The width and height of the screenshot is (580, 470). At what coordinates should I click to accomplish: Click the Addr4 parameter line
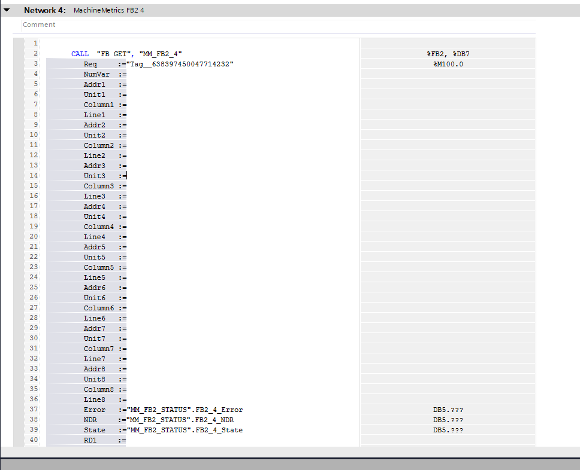[x=94, y=206]
